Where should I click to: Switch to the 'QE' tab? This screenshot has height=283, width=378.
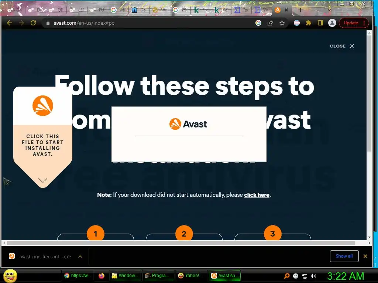click(56, 10)
